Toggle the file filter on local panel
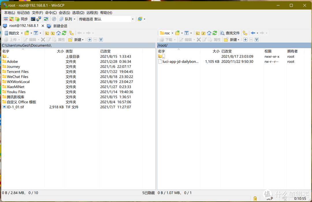This screenshot has width=312, height=202. tap(36, 33)
